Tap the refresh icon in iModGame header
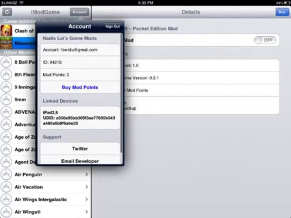Screen dimensions: 291x218 [x=7, y=12]
